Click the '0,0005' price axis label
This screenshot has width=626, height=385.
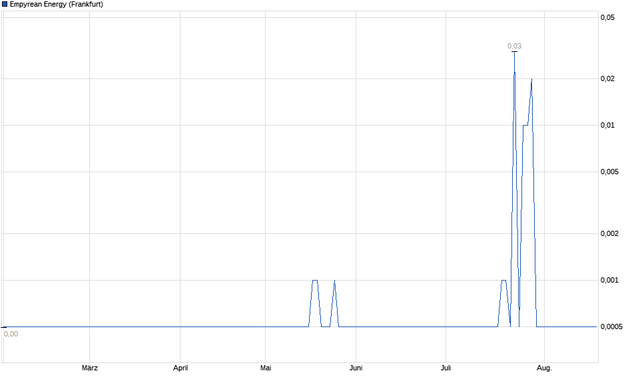(x=611, y=326)
